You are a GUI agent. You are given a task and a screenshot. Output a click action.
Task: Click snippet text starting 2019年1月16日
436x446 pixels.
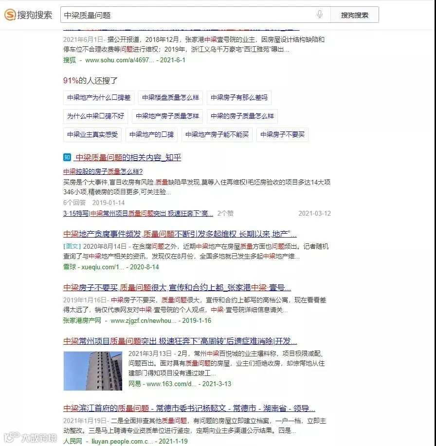tap(195, 305)
